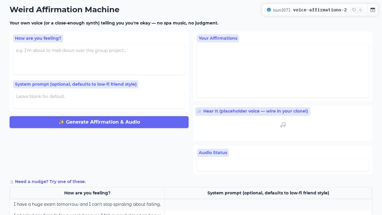This screenshot has width=382, height=215.
Task: Click the heart like icon button
Action: point(354,10)
